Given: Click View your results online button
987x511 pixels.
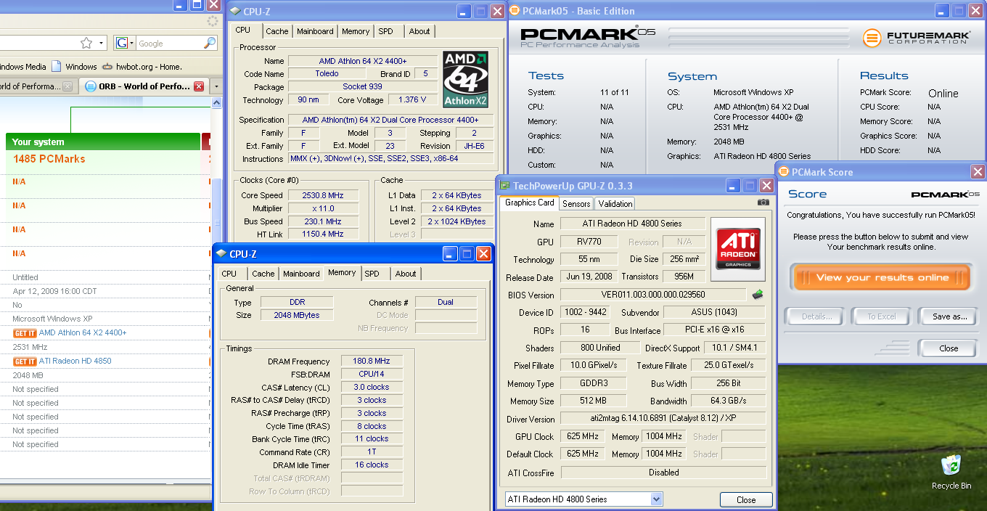Looking at the screenshot, I should [x=882, y=277].
